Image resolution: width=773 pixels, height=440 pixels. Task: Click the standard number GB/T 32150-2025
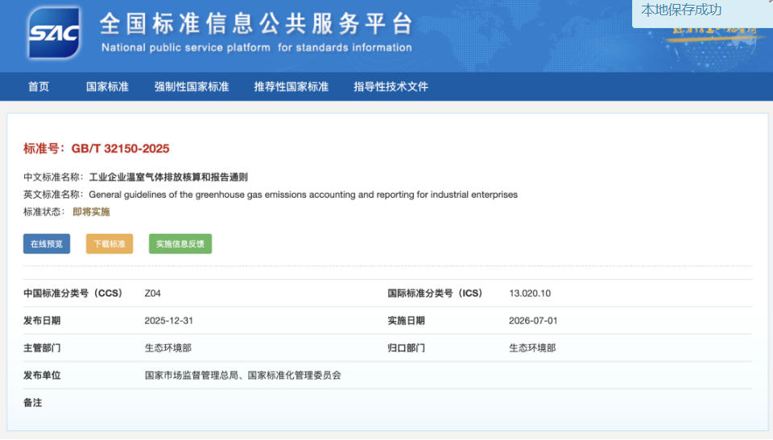coord(120,149)
